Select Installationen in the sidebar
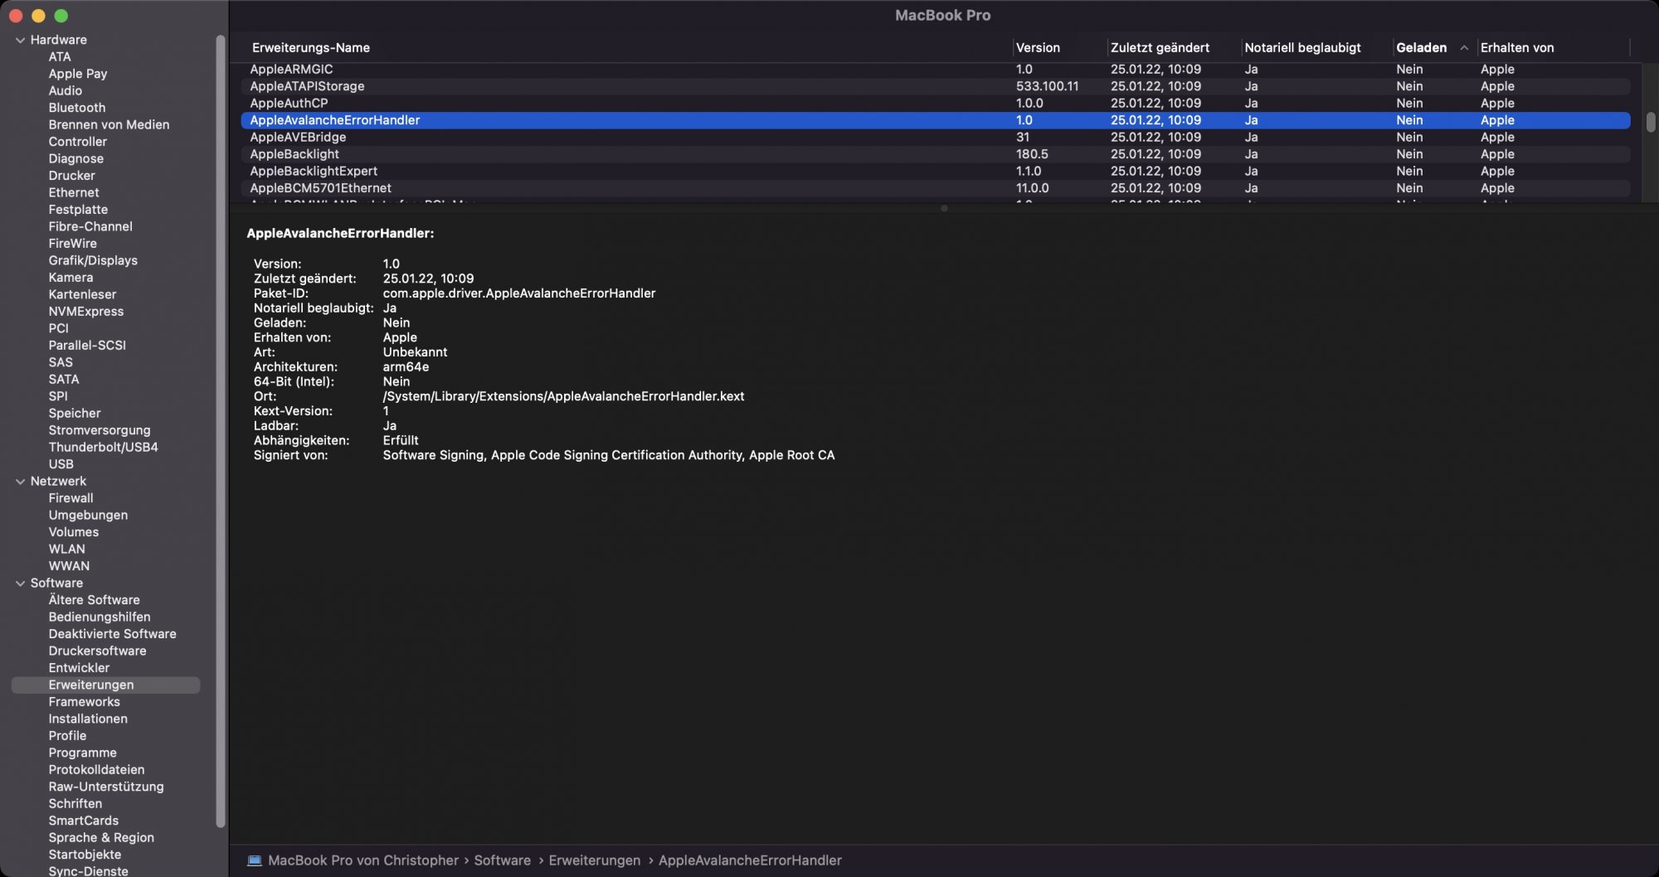The height and width of the screenshot is (877, 1659). (88, 720)
